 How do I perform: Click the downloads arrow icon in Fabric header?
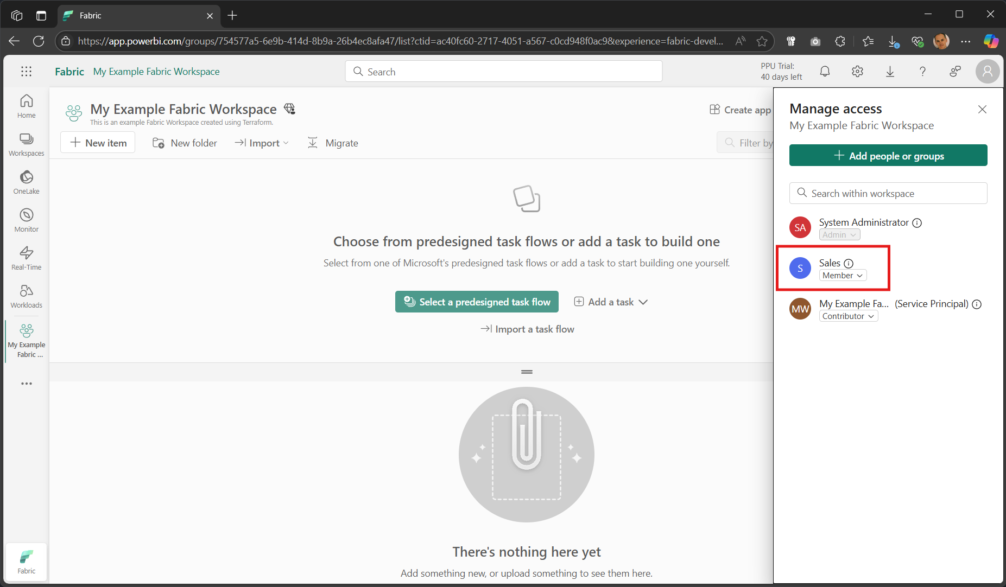890,71
